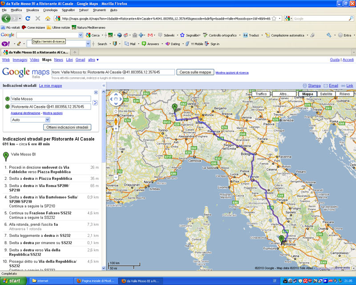The image size is (356, 285).
Task: Click Stampa print link
Action: pos(314,85)
